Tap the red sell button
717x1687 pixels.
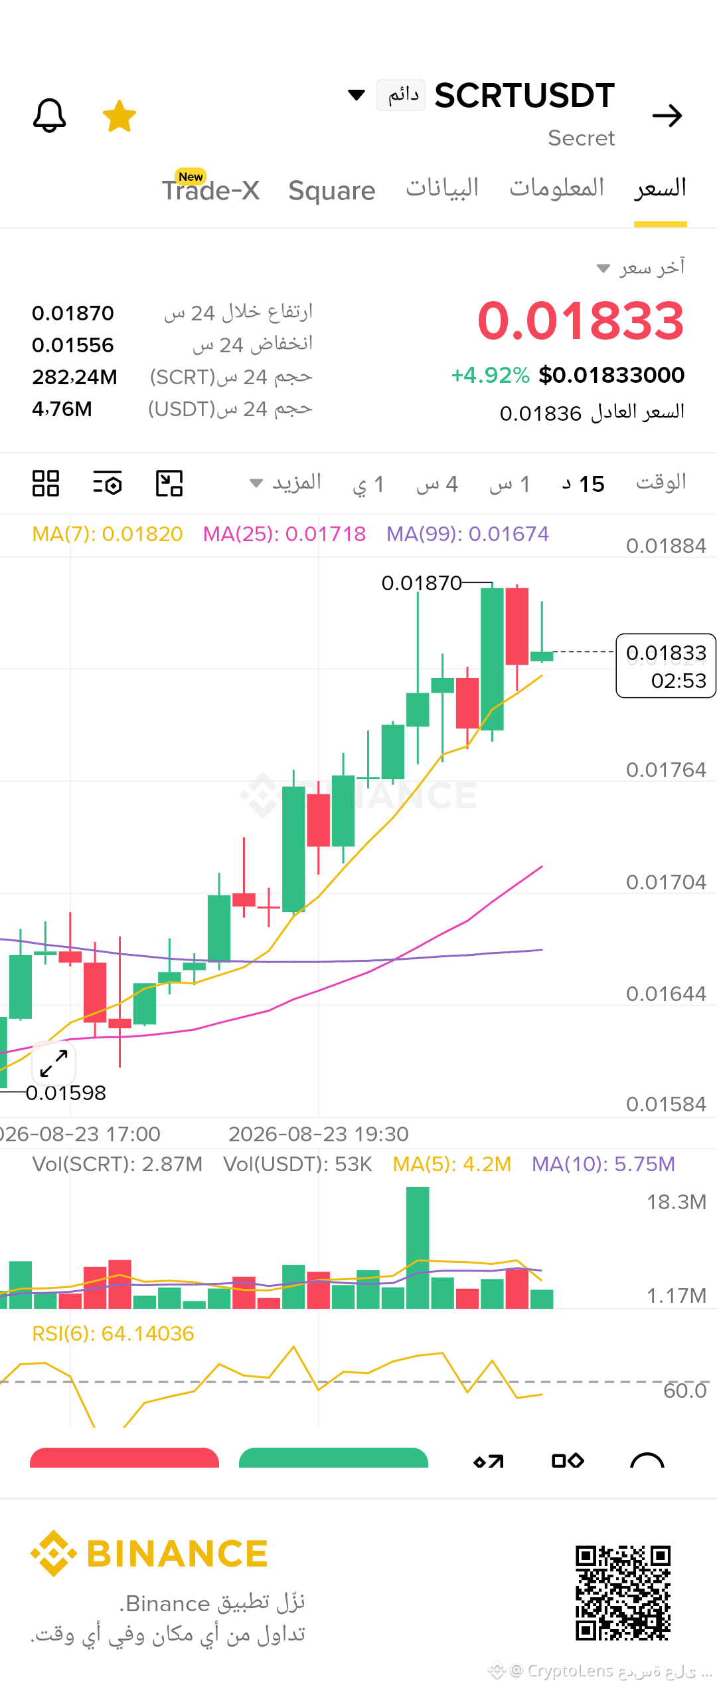point(124,1458)
